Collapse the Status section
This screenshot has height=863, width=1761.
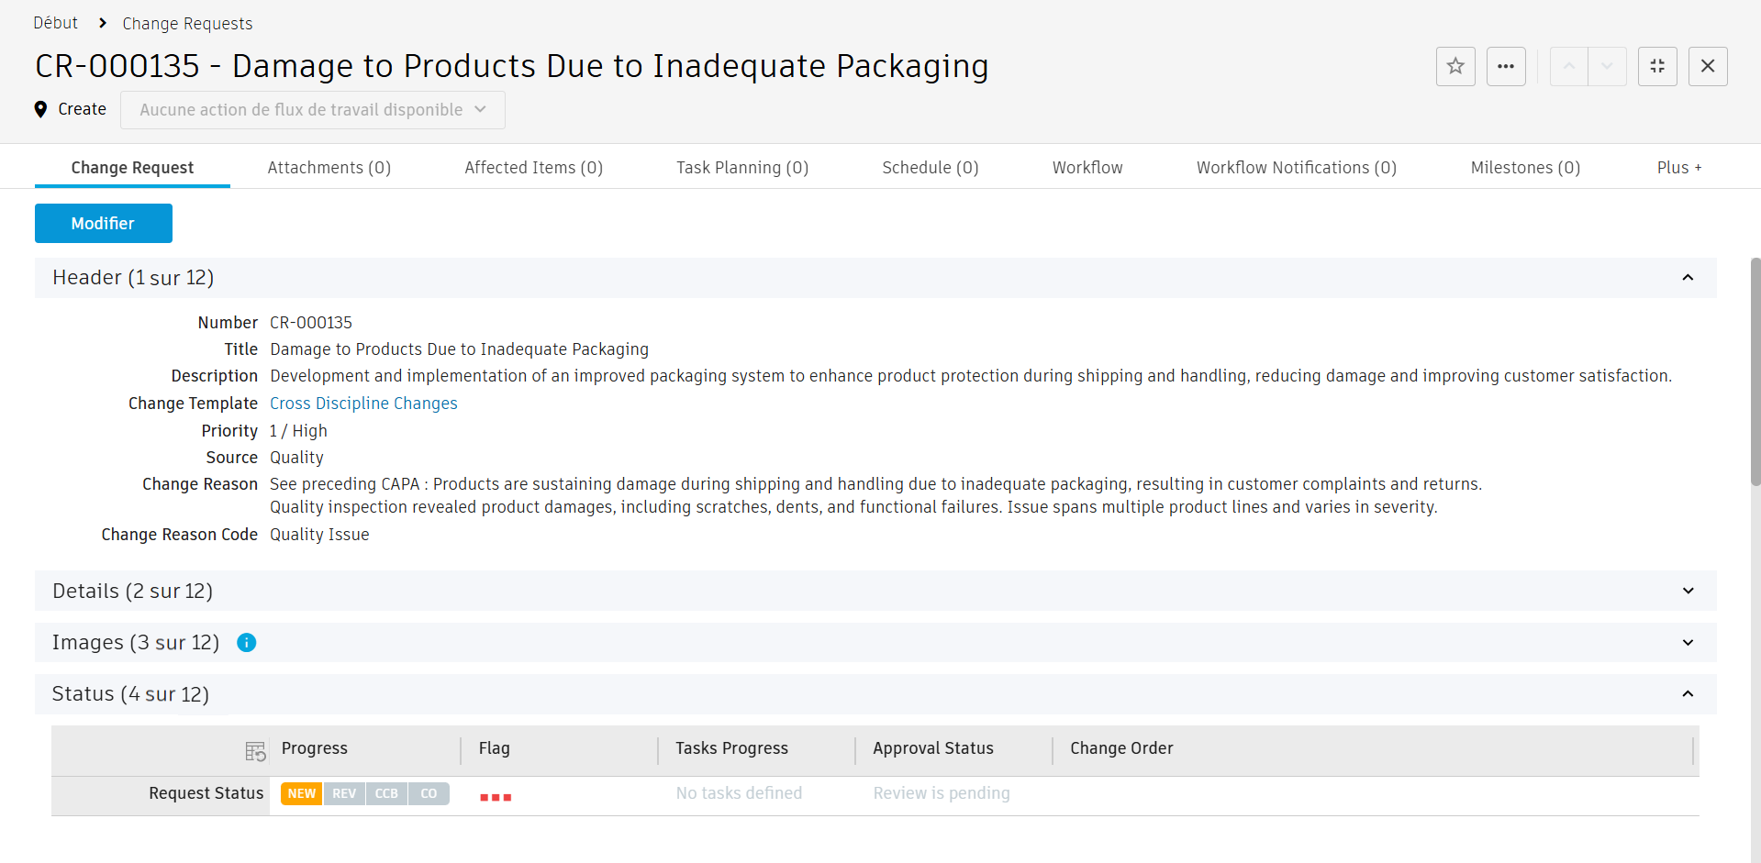coord(1688,694)
